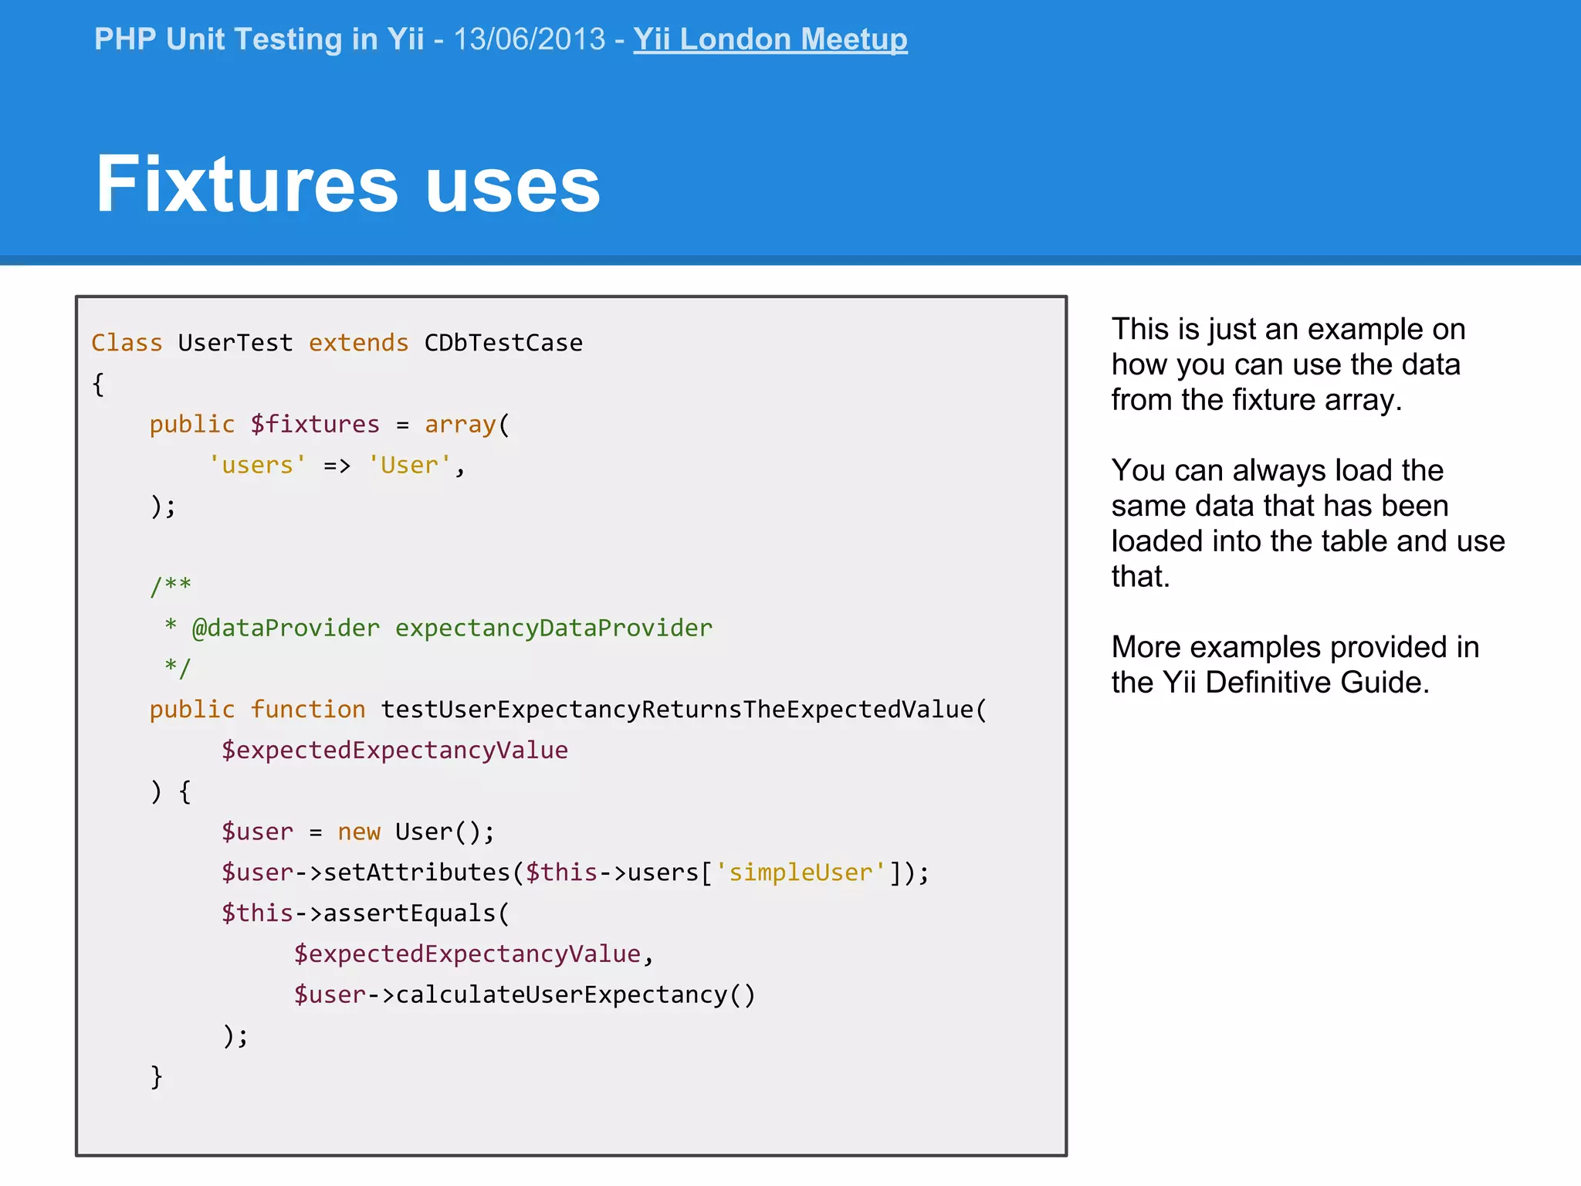
Task: Click the 'User' string value in the array
Action: 409,466
